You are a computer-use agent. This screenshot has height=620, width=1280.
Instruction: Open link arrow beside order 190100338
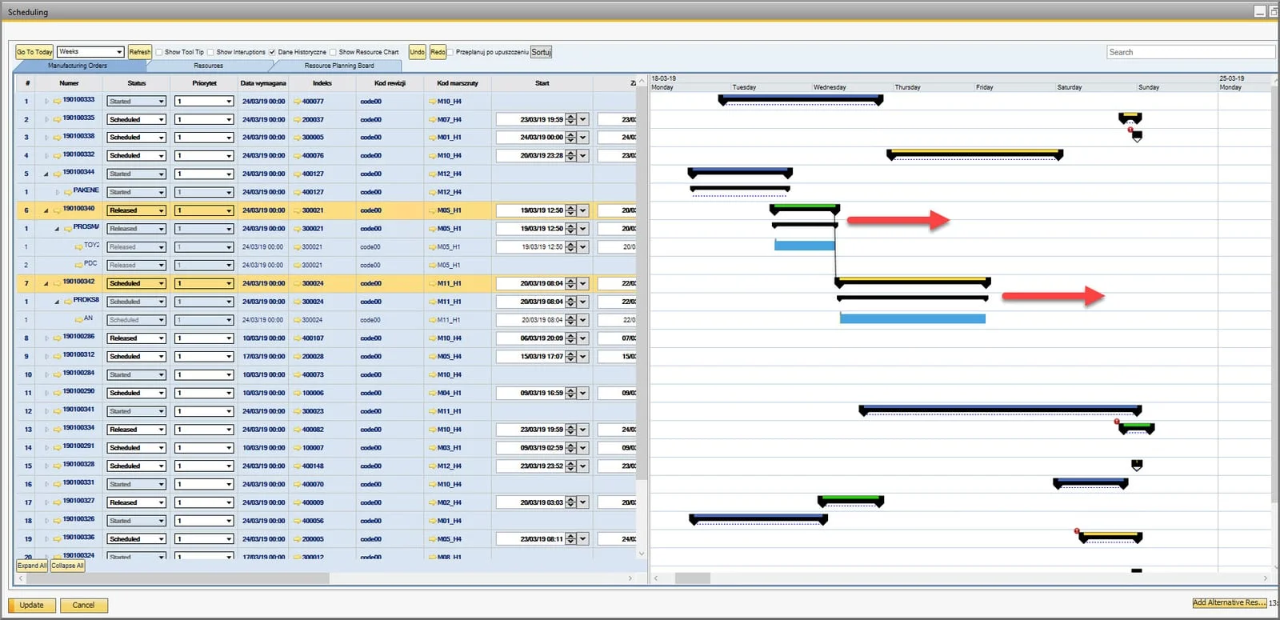coord(58,138)
